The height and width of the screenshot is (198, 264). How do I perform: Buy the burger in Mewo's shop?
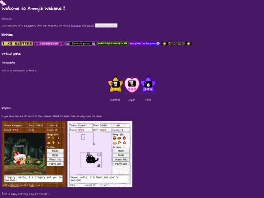(114, 138)
